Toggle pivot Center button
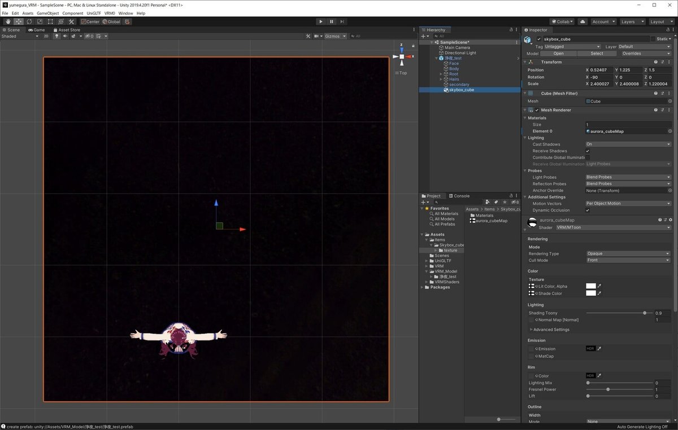The image size is (678, 430). [90, 21]
